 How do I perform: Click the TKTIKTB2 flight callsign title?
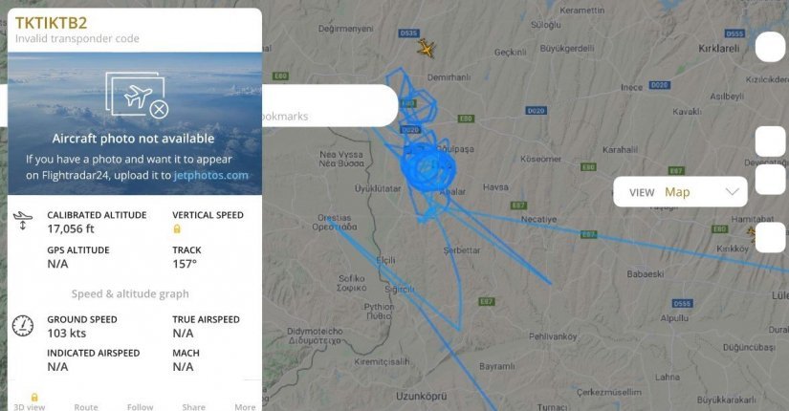(x=51, y=23)
